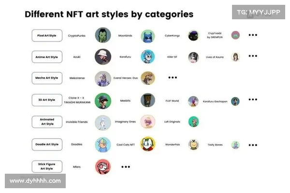Click the Meebits avatar icon

tap(148, 100)
